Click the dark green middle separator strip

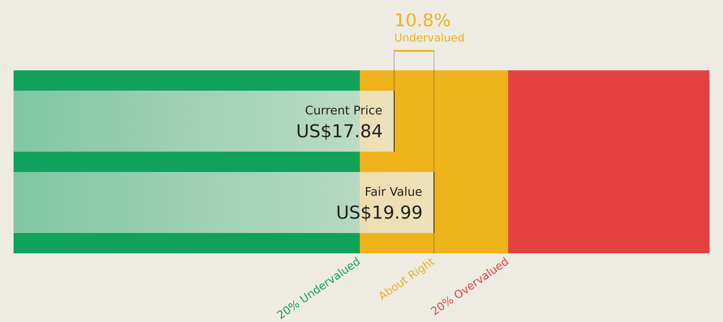coord(186,162)
